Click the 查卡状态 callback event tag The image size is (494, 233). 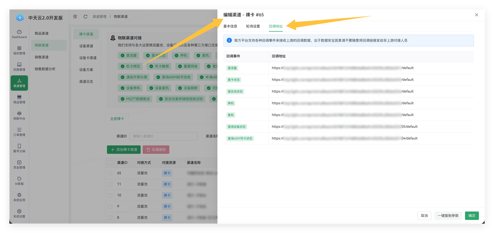coord(234,80)
